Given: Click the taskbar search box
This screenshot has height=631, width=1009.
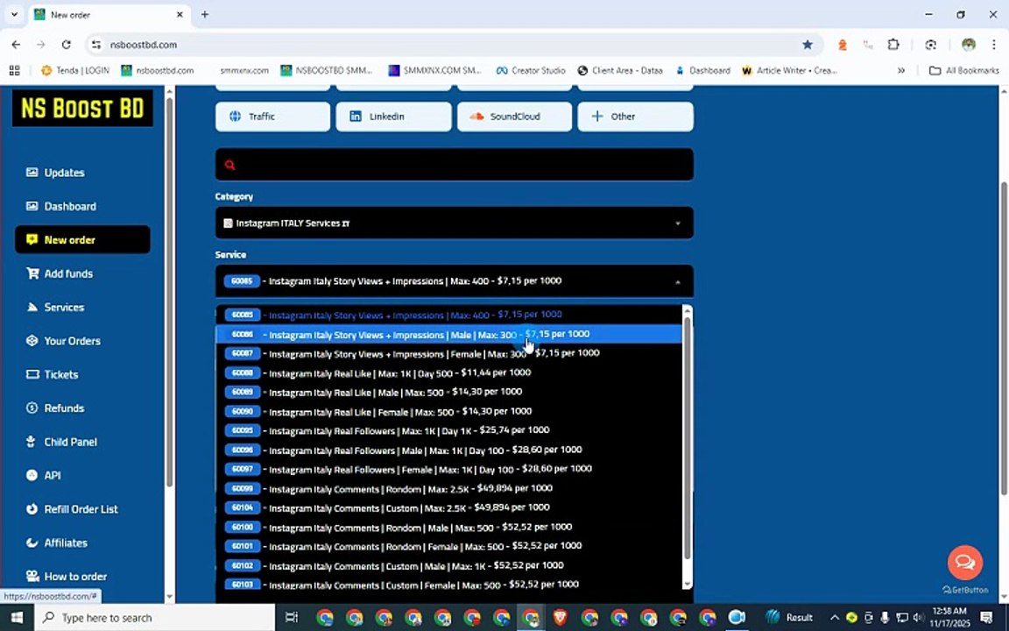Looking at the screenshot, I should click(x=154, y=618).
